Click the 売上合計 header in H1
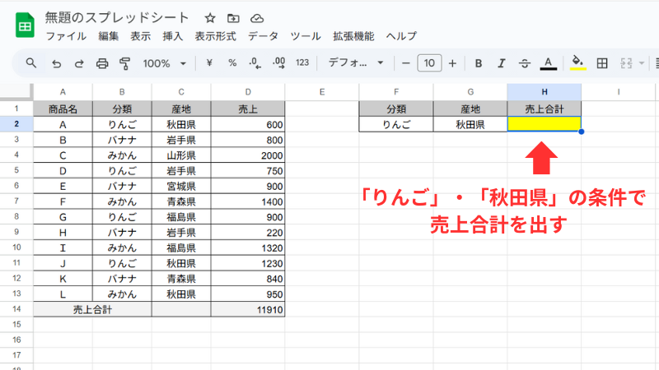The height and width of the screenshot is (370, 659). 544,109
